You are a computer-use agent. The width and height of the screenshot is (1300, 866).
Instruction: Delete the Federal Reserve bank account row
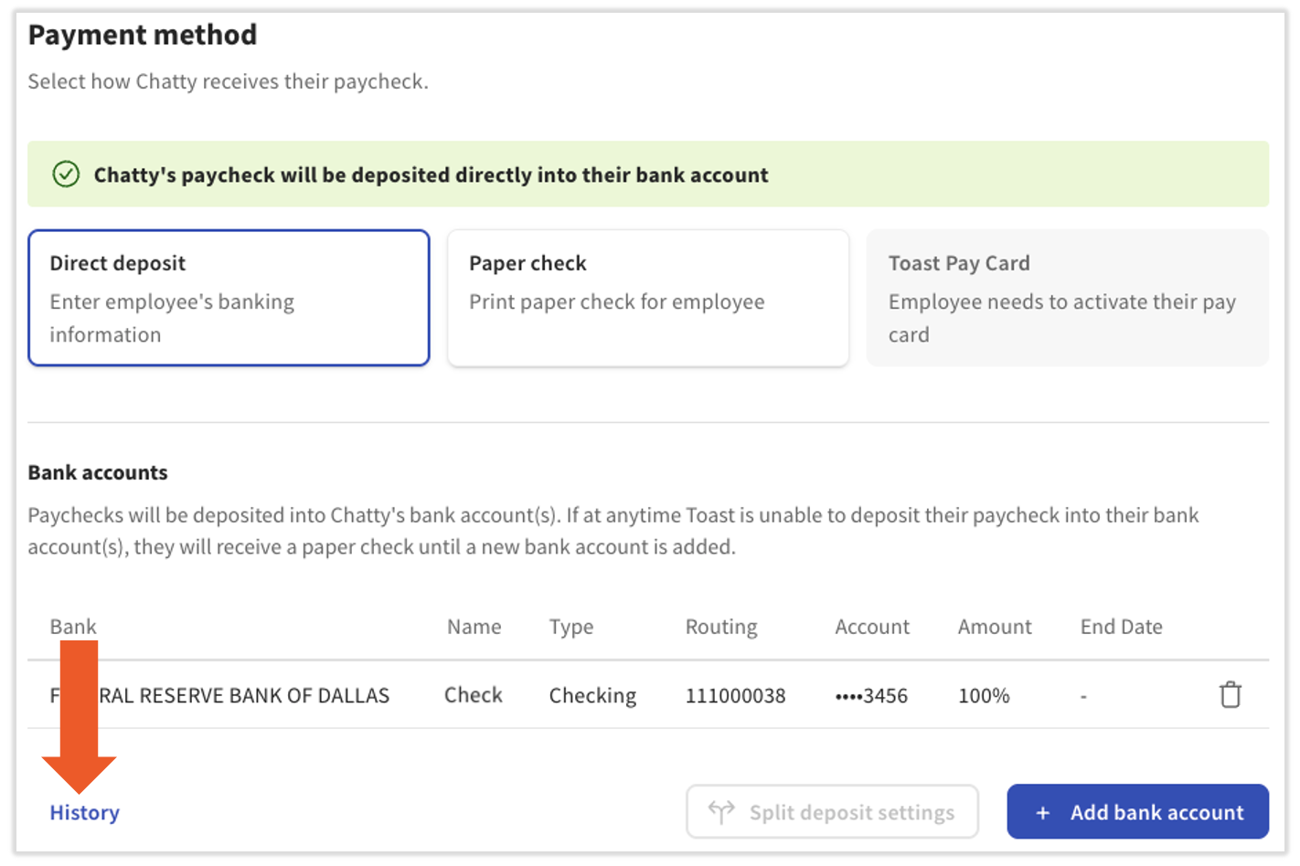[x=1230, y=695]
